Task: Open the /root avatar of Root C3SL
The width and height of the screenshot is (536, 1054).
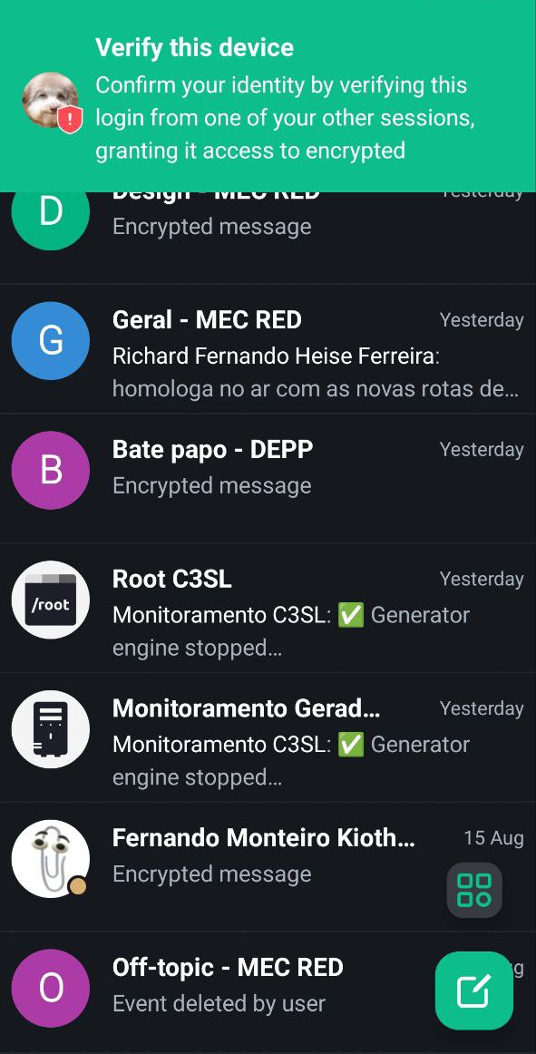Action: (x=51, y=600)
